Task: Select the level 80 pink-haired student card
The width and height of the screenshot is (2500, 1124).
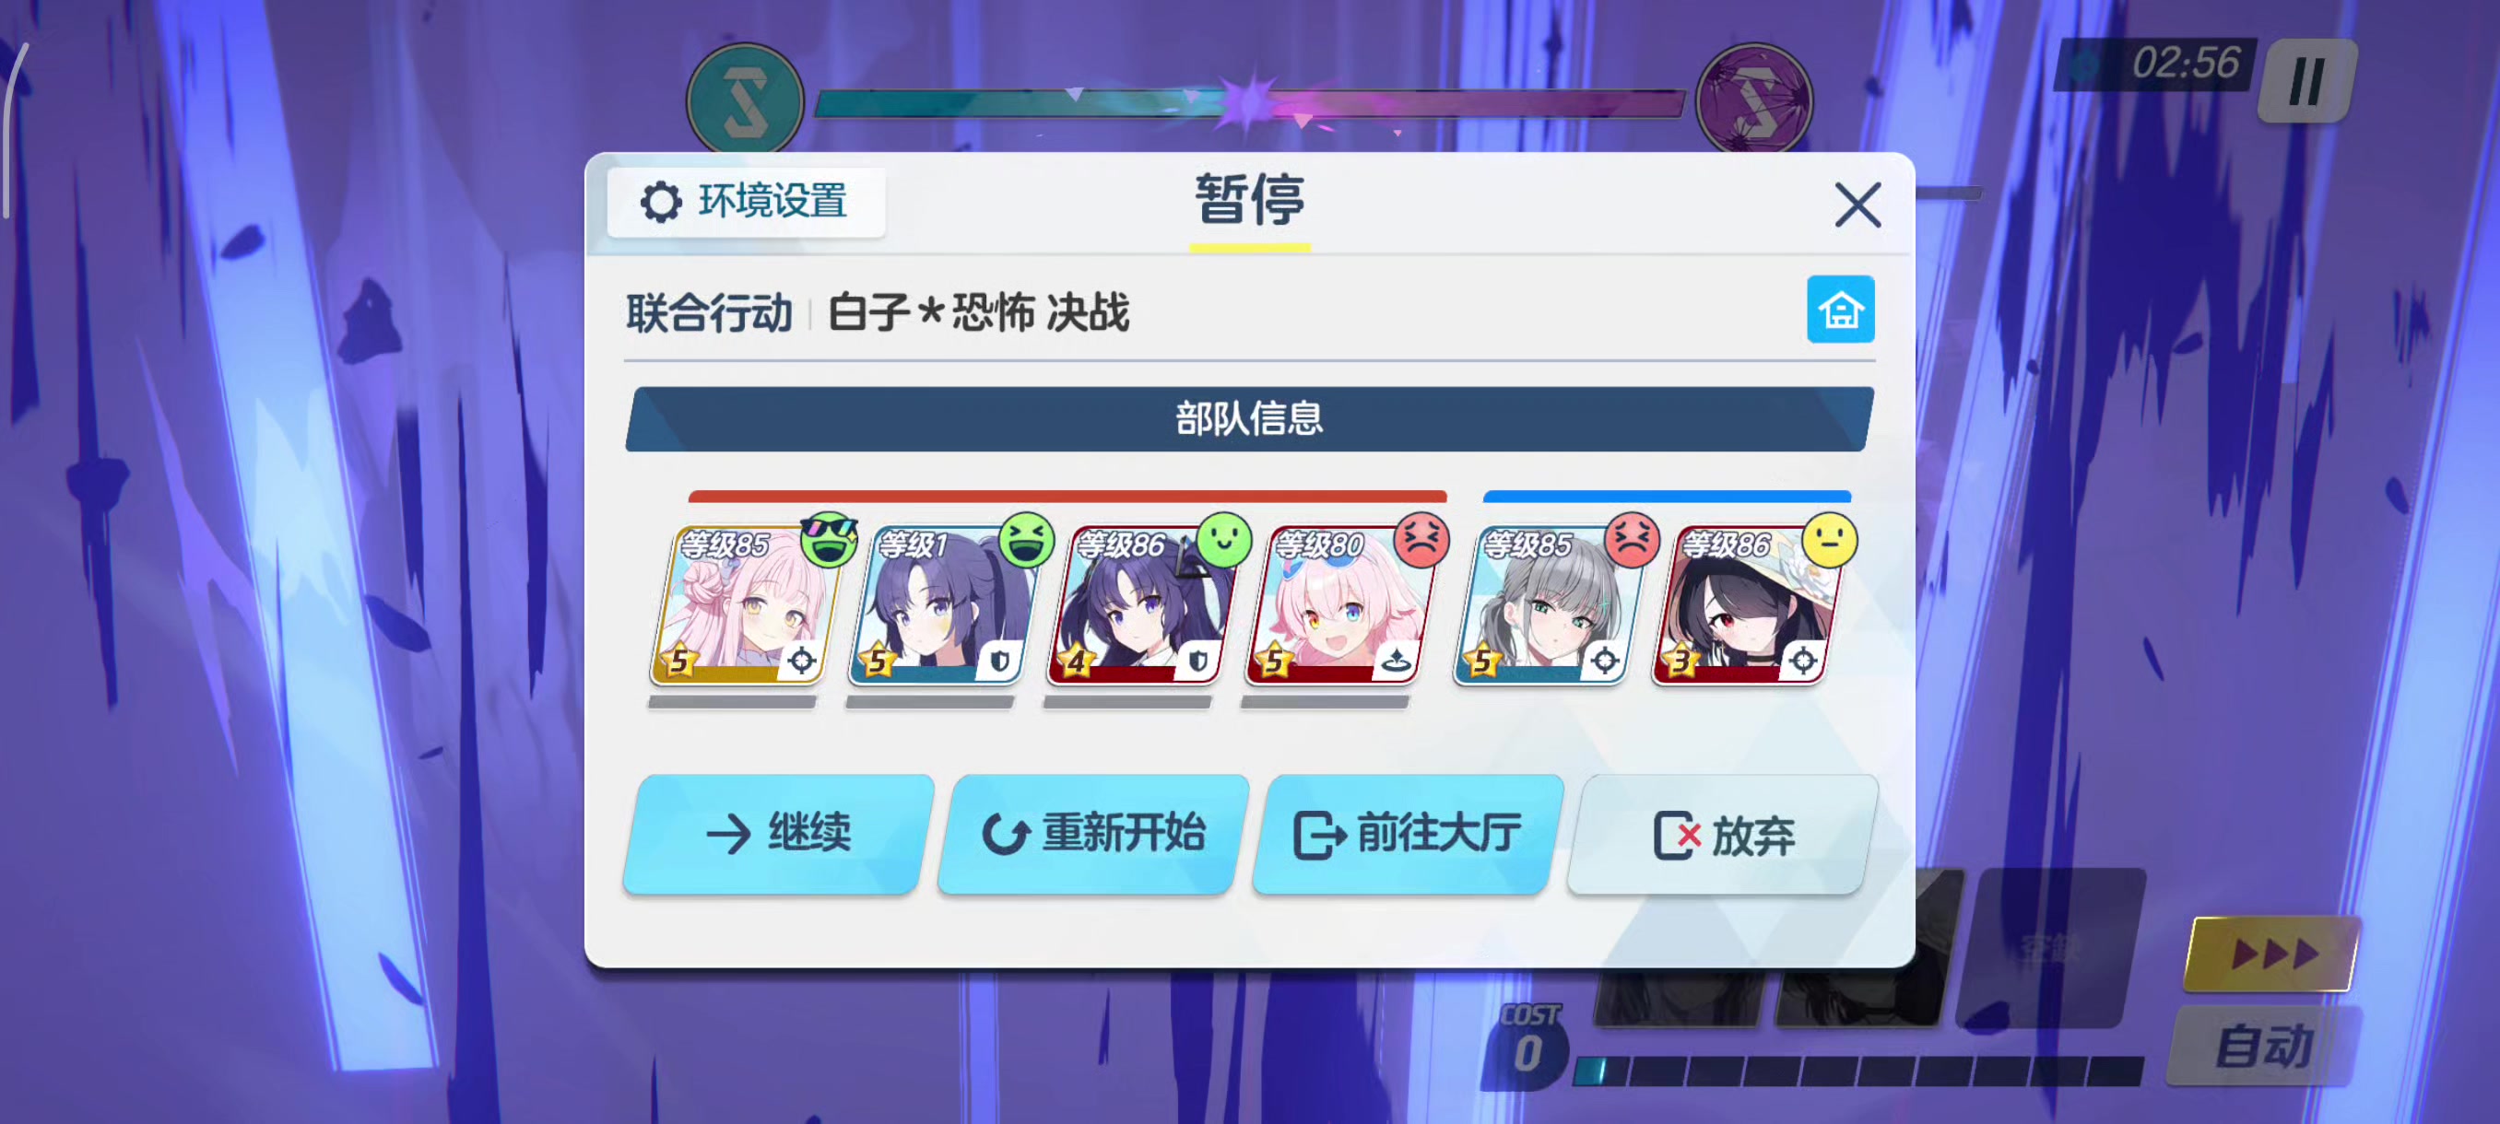Action: click(1338, 605)
